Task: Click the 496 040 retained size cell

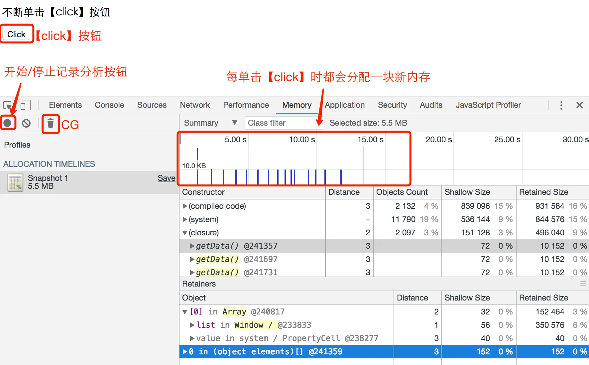Action: (550, 233)
